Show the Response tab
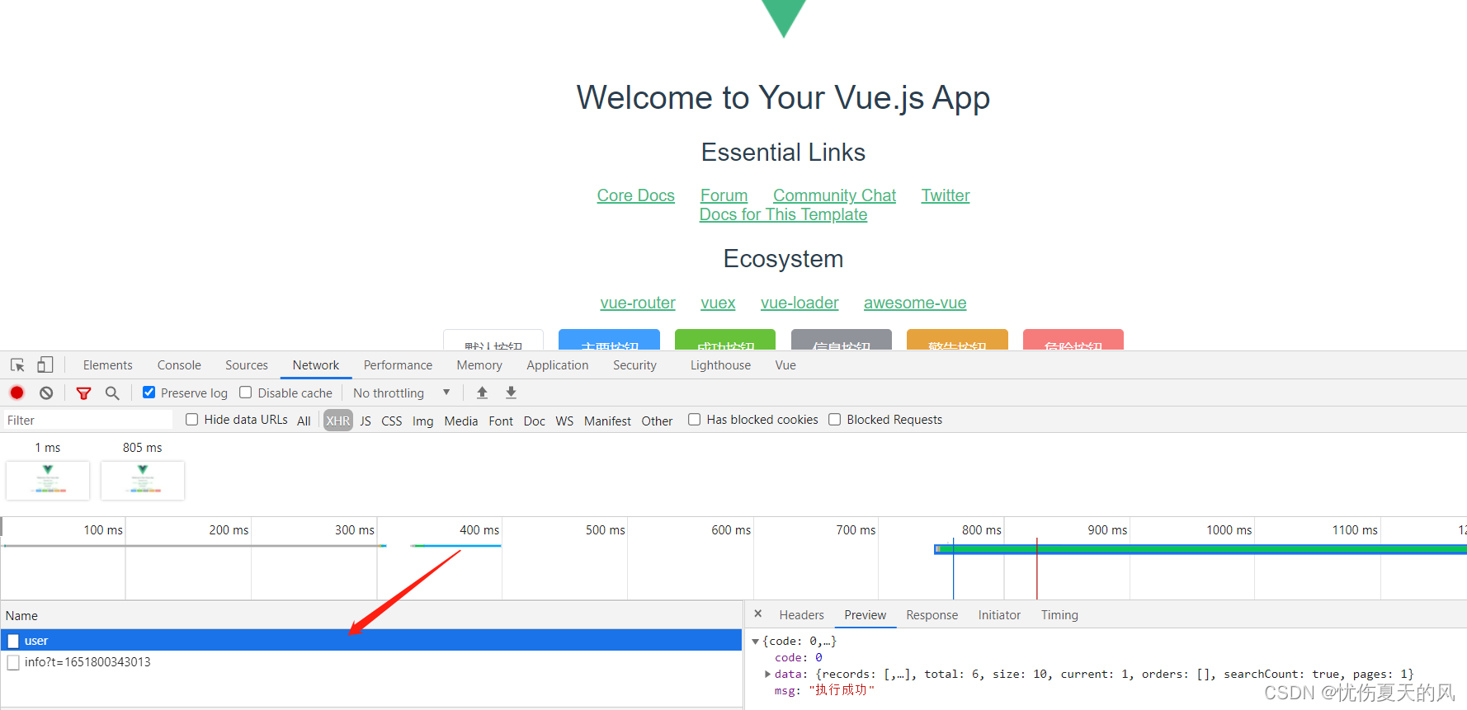Screen dimensions: 1467x710 point(932,615)
